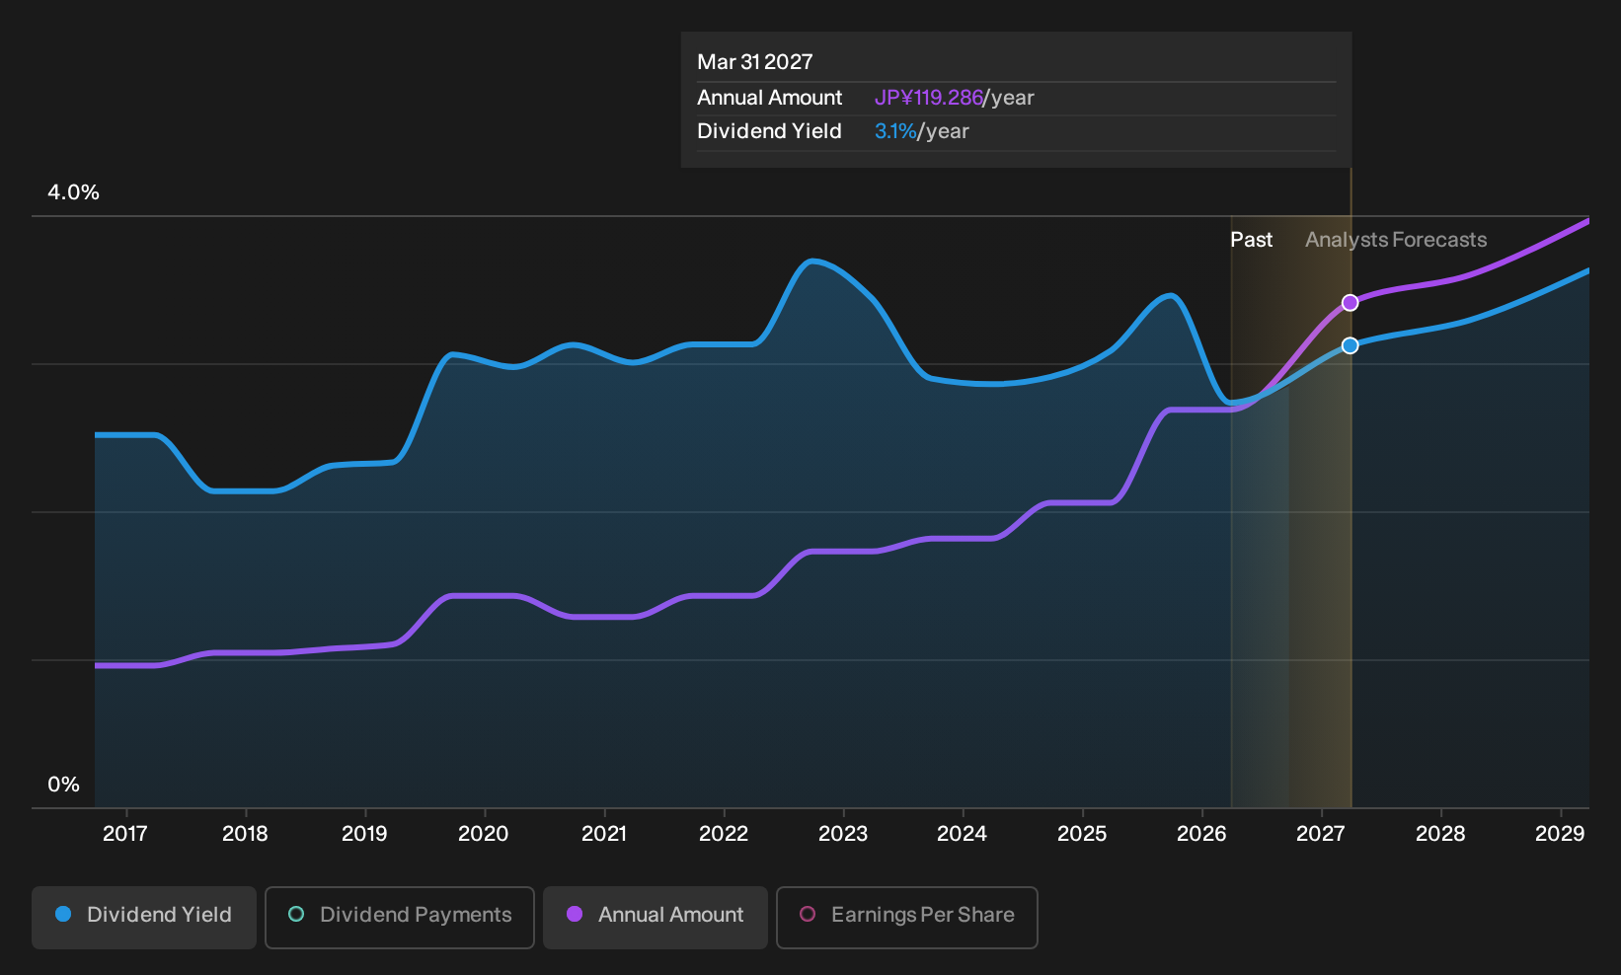Click the 3.1% dividend yield value
This screenshot has width=1621, height=975.
(x=895, y=131)
